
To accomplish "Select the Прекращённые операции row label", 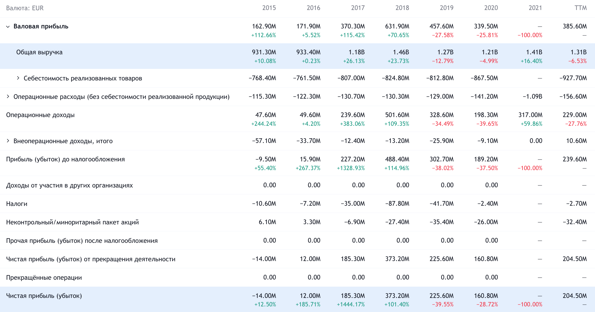I will click(x=44, y=278).
